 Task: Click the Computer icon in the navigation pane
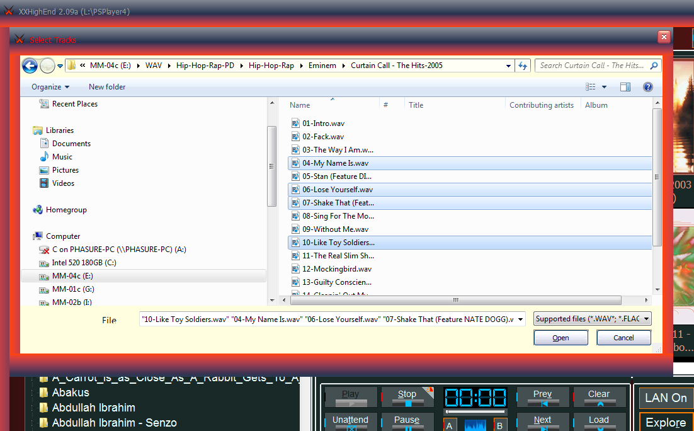[38, 236]
